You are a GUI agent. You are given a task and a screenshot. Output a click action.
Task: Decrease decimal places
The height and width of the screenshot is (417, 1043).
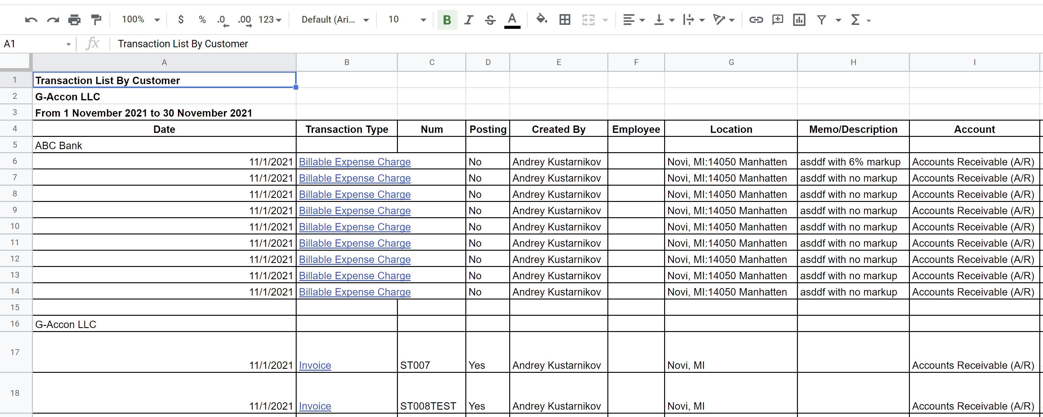[223, 20]
